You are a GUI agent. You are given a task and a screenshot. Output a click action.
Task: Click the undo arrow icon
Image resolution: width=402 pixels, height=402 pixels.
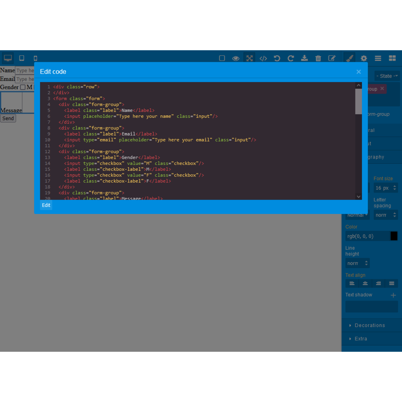point(277,58)
